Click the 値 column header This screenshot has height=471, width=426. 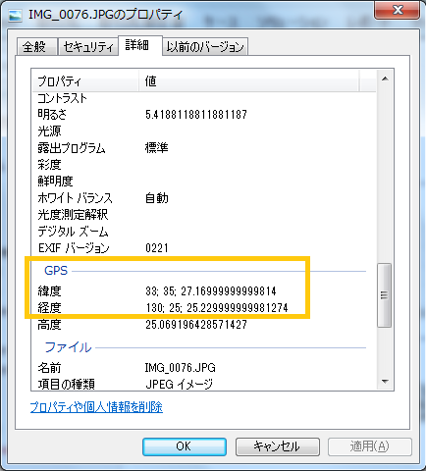(x=249, y=81)
